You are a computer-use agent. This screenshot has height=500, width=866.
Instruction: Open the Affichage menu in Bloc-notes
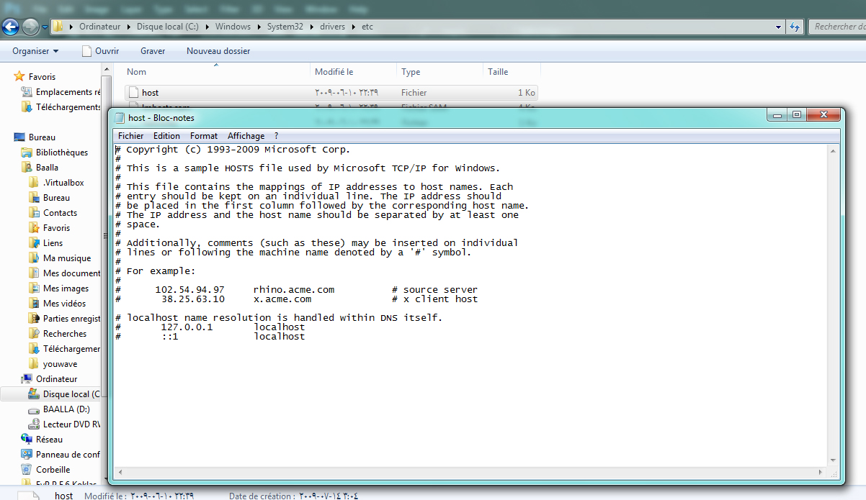pos(246,136)
